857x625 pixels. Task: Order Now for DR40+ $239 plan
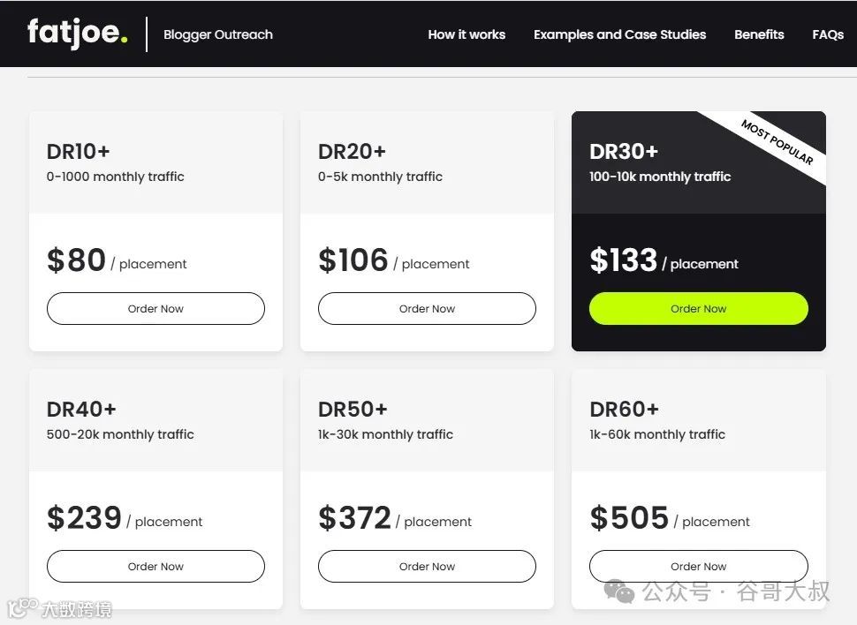[155, 567]
